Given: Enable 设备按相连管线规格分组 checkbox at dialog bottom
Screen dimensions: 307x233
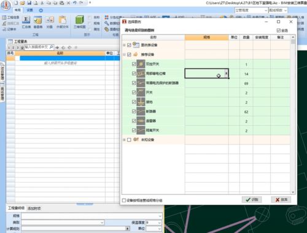Looking at the screenshot, I should [124, 201].
